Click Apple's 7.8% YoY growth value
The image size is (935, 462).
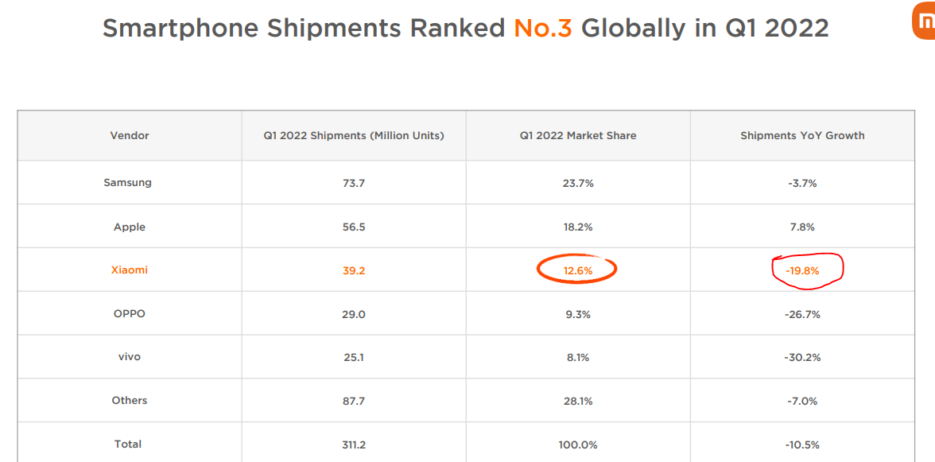click(x=802, y=227)
